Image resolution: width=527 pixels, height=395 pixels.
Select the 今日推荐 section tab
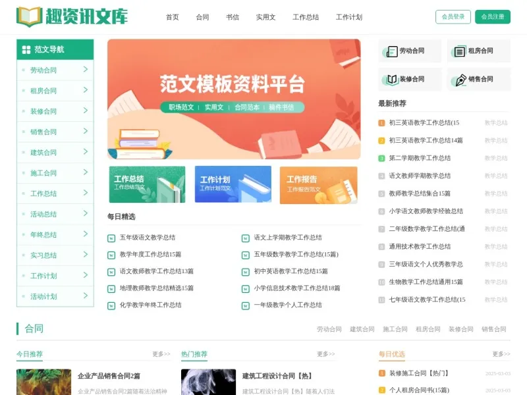click(x=30, y=354)
